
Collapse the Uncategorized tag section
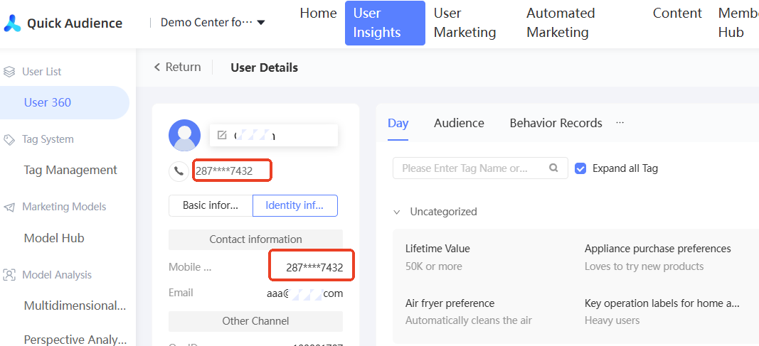point(397,212)
